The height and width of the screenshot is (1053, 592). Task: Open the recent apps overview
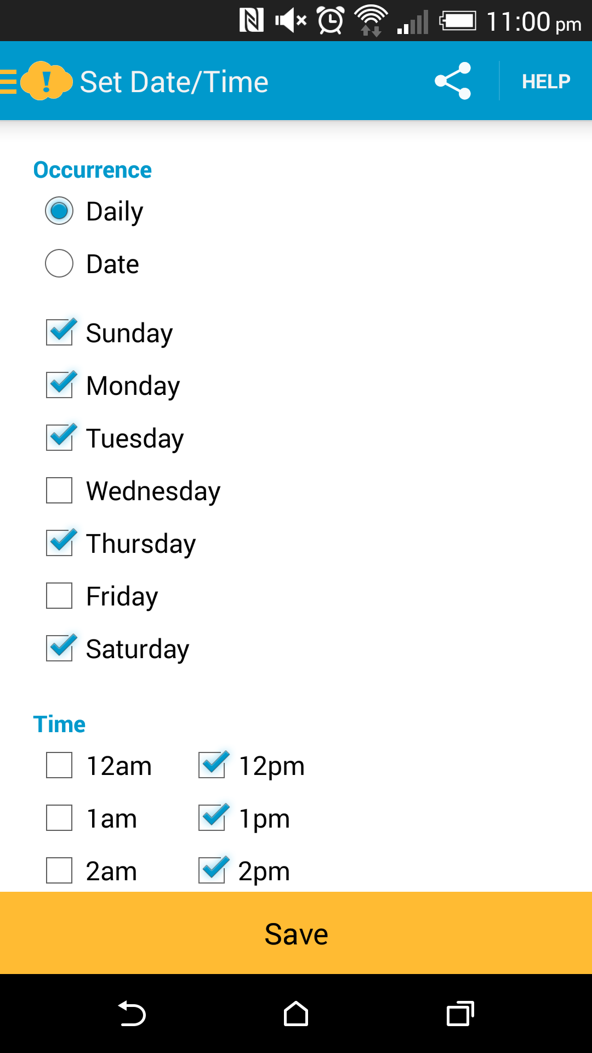click(x=460, y=1014)
